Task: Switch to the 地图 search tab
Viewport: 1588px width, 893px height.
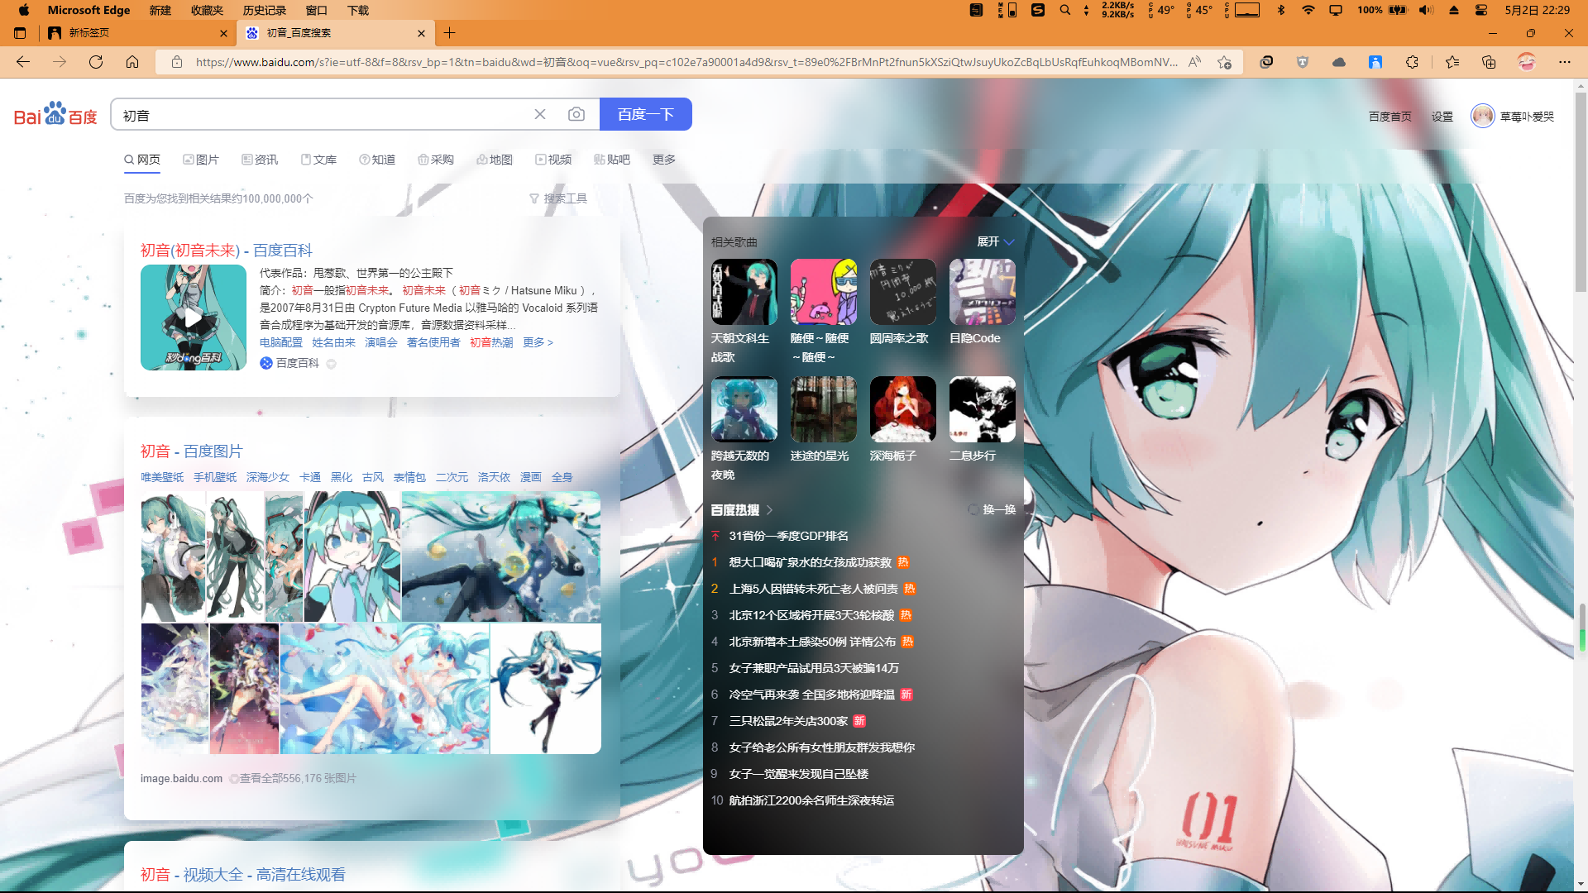Action: [x=495, y=160]
